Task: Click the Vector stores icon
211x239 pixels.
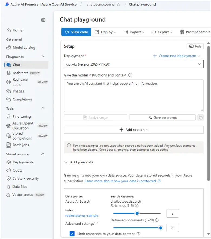Action: point(8,195)
